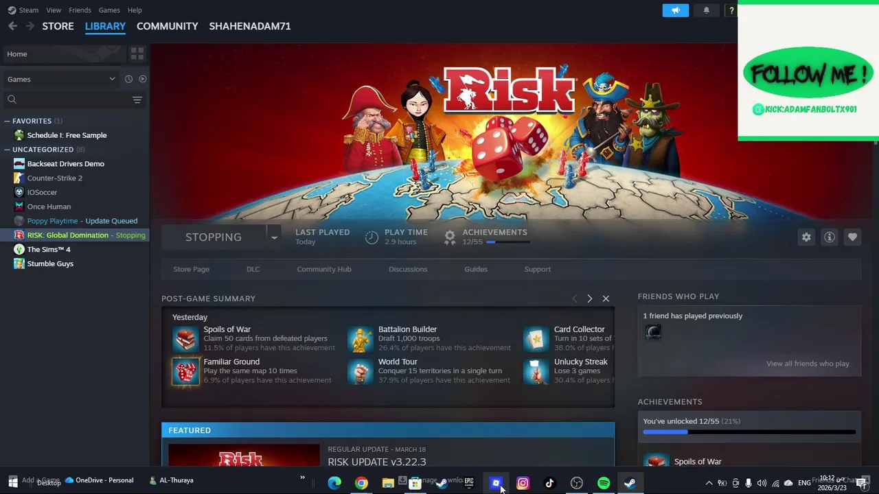Click the Familiar Ground achievement icon
Image resolution: width=879 pixels, height=494 pixels.
tap(185, 371)
